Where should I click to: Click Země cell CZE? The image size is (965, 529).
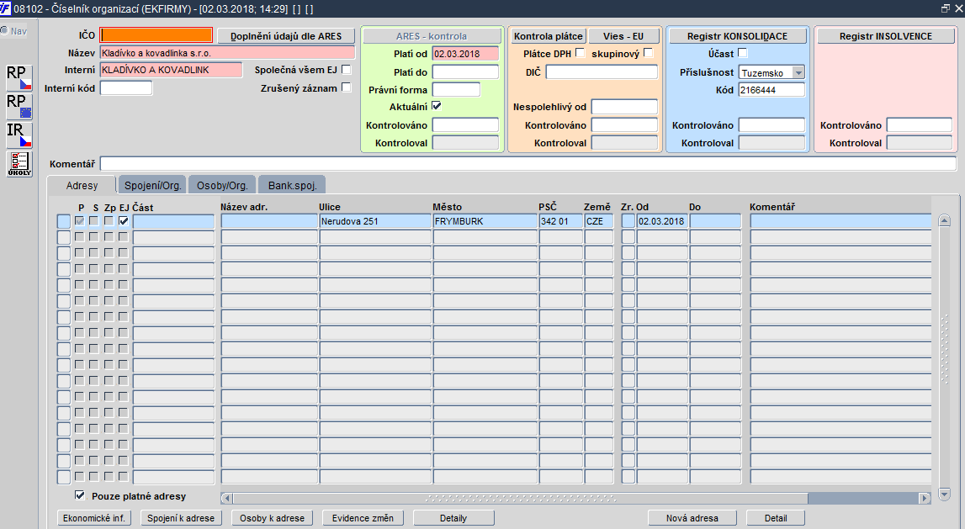pos(599,221)
